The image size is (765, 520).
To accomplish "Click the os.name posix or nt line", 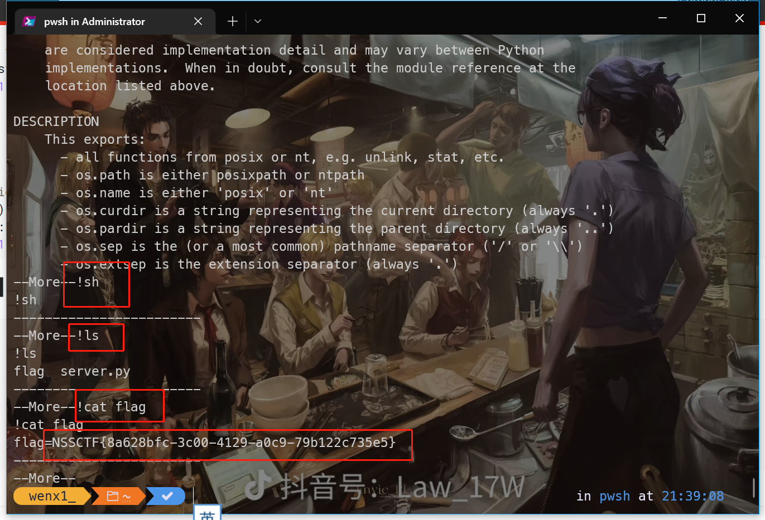I will coord(197,193).
